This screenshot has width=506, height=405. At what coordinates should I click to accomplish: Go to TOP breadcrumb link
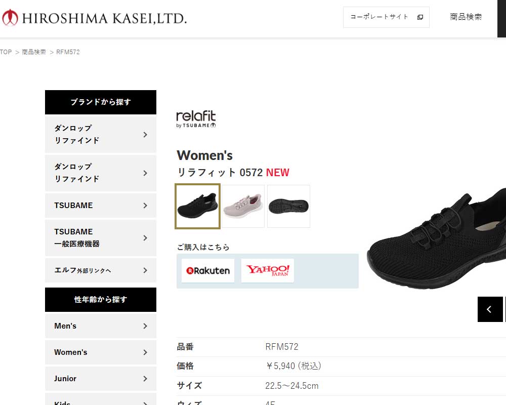pos(6,52)
